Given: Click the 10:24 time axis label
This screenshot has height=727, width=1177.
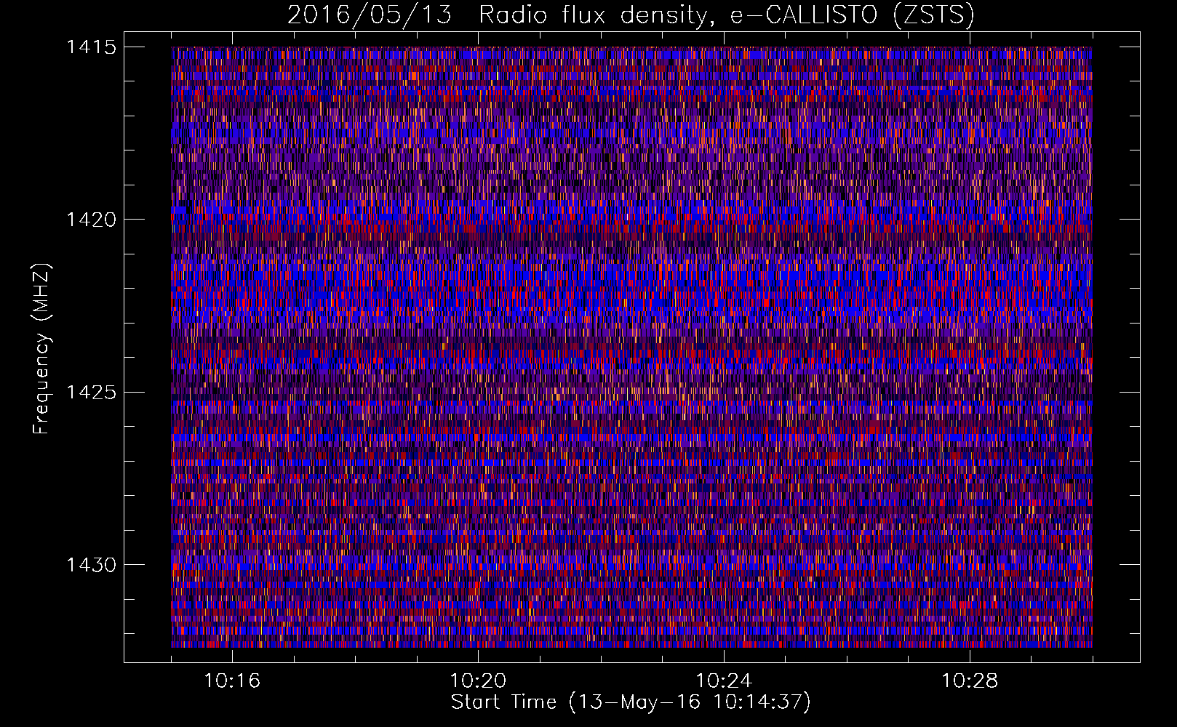Looking at the screenshot, I should pyautogui.click(x=724, y=681).
